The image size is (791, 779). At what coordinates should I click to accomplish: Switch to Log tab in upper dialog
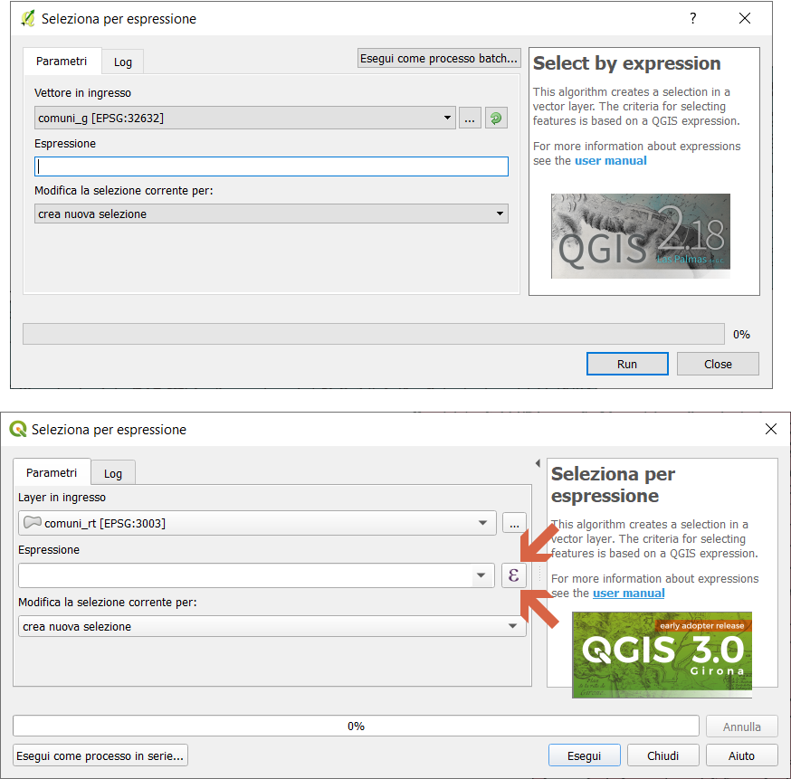122,62
